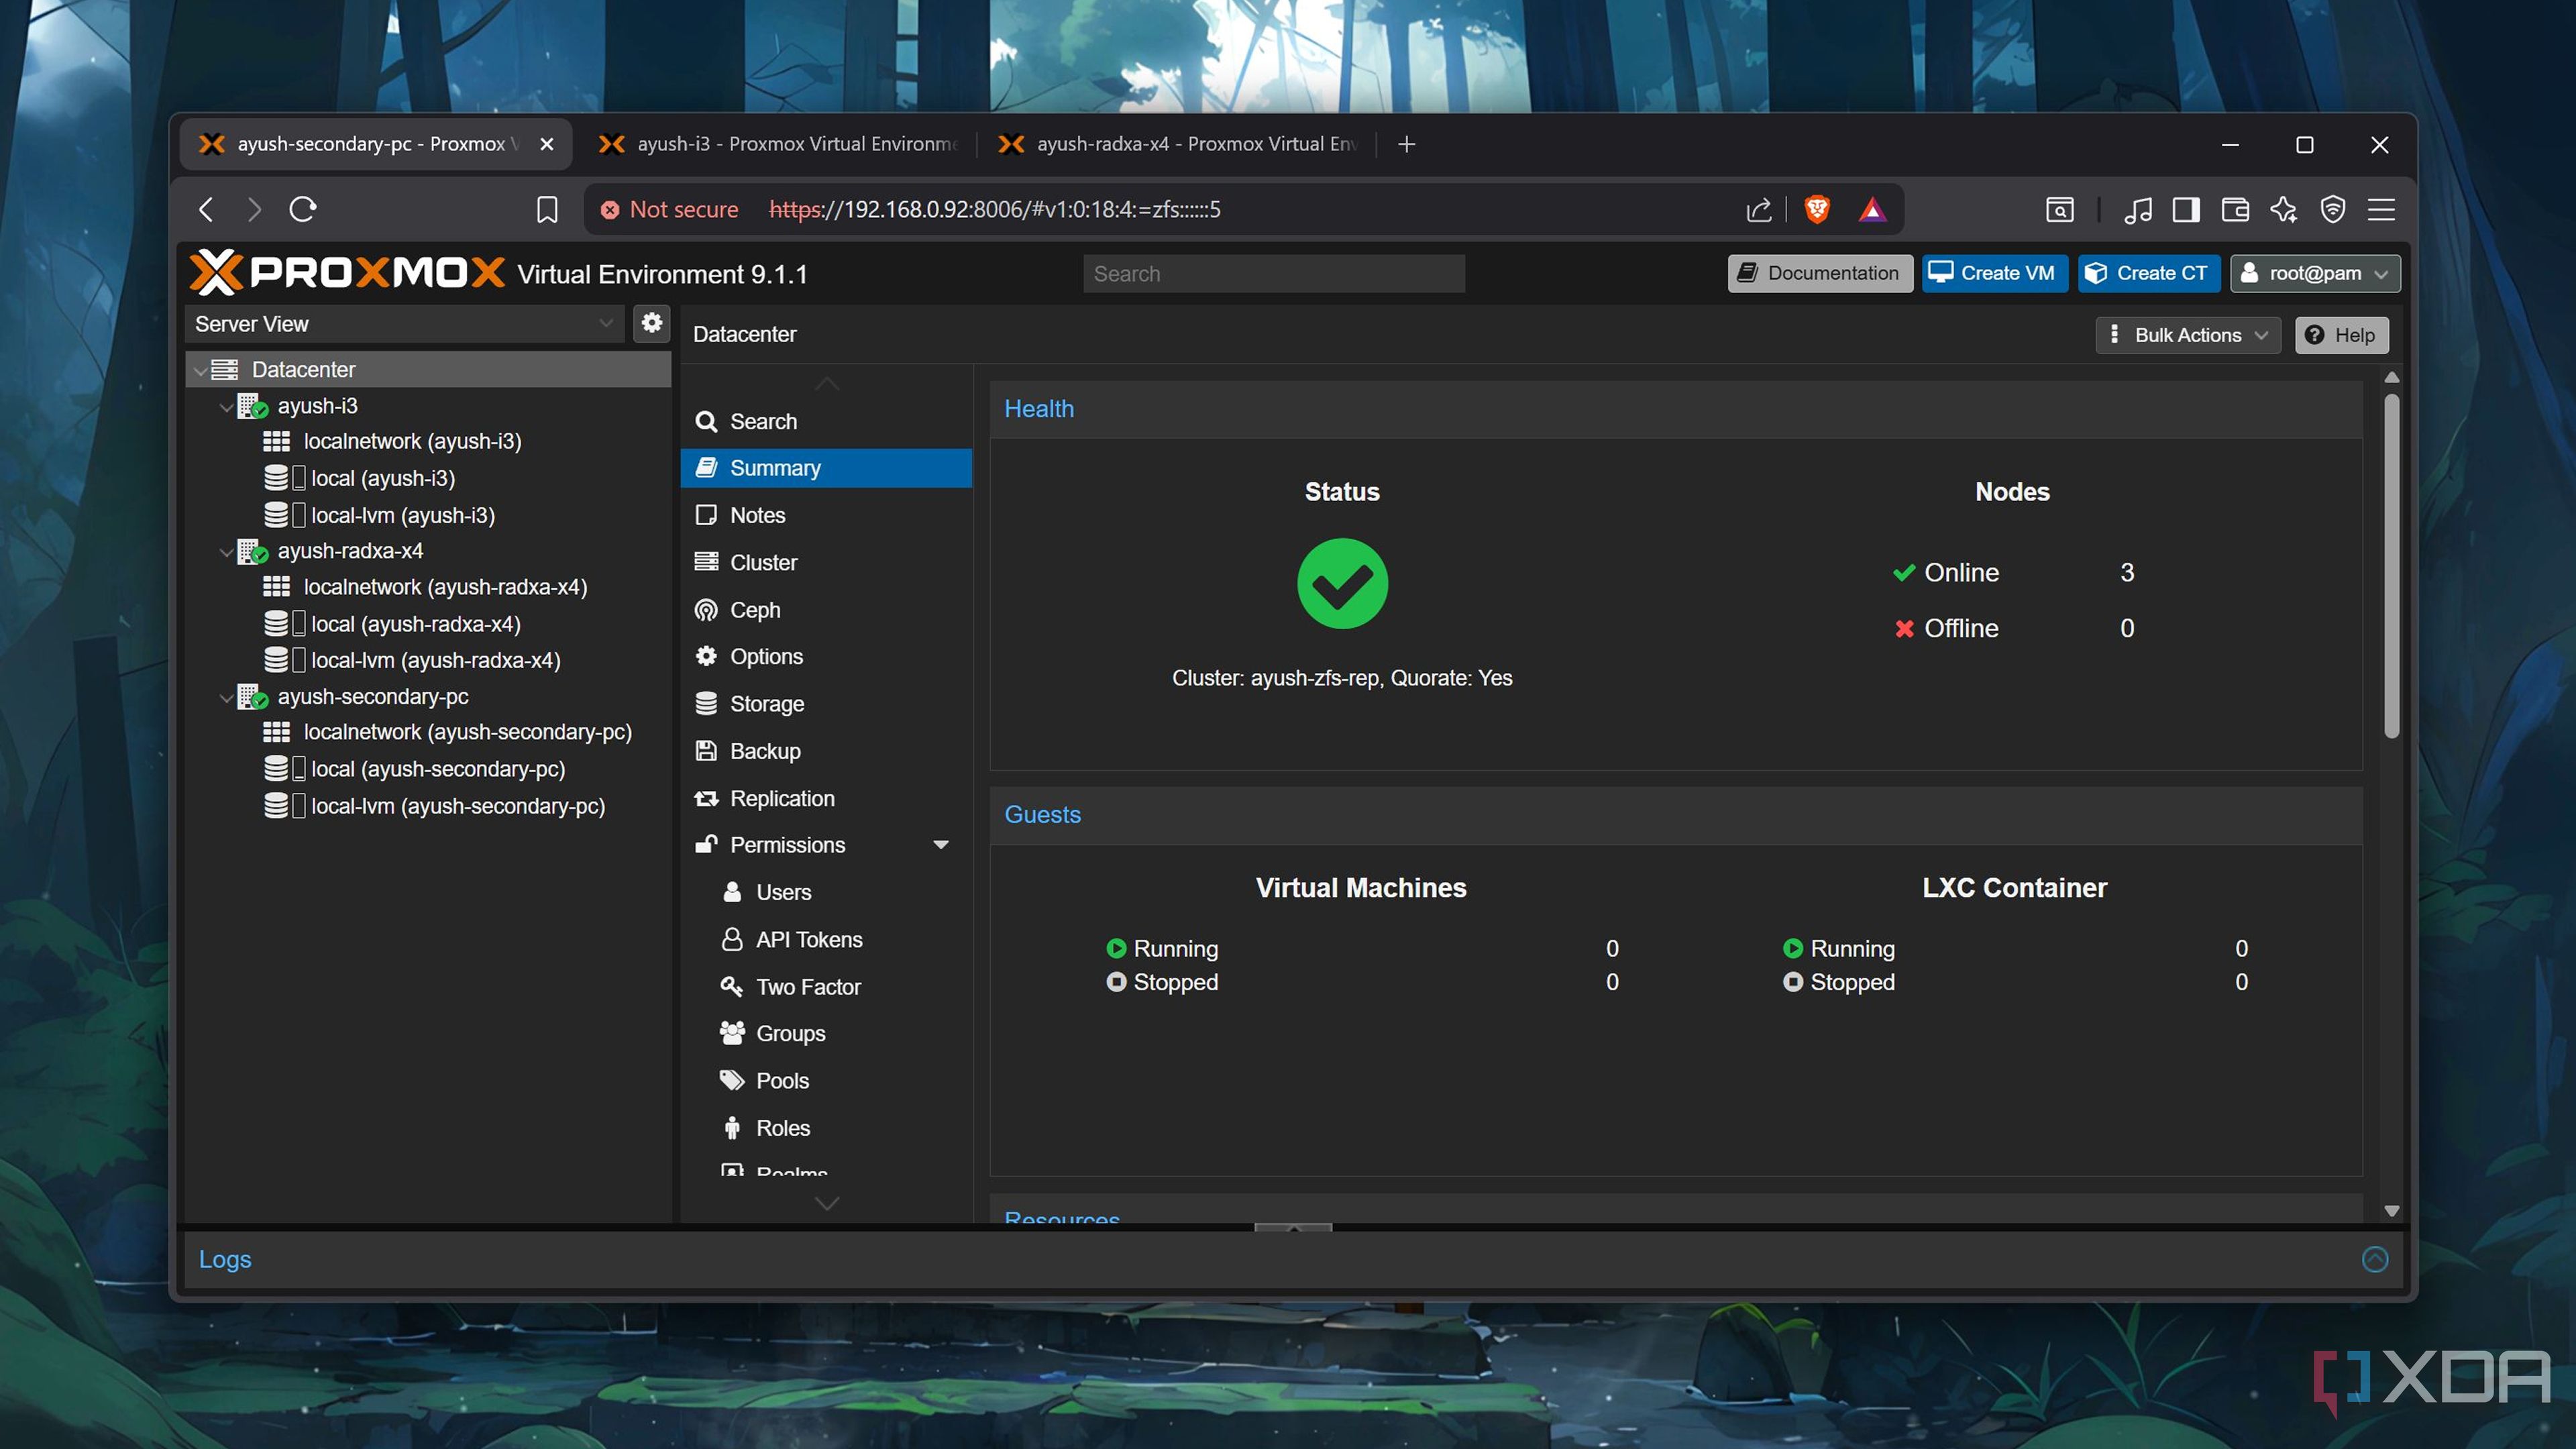Select local-lvm (ayush-i3) storage
This screenshot has width=2576, height=1449.
(x=403, y=515)
